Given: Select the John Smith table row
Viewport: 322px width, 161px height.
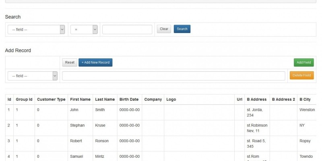Looking at the screenshot, I should (x=76, y=109).
